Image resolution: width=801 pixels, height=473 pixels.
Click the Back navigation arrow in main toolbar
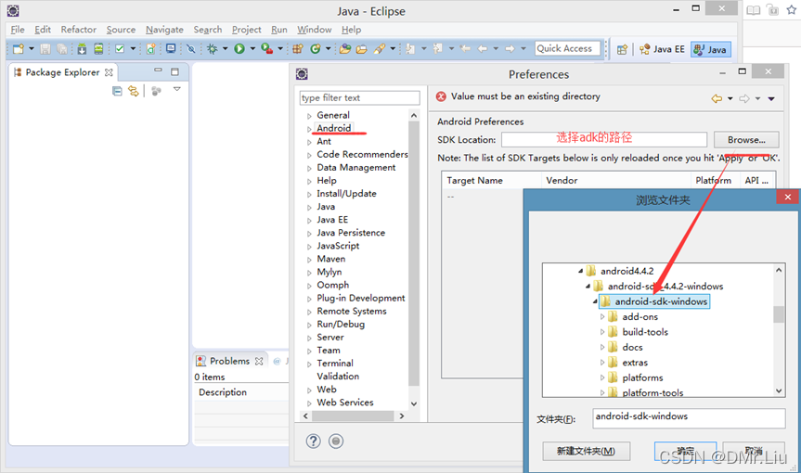[x=483, y=49]
